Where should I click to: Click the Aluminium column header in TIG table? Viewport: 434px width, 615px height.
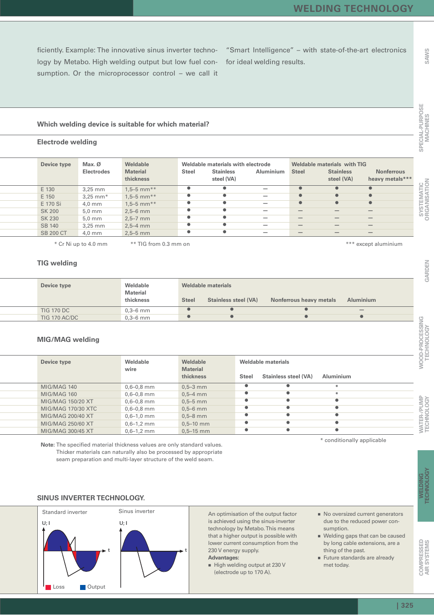pyautogui.click(x=362, y=300)
